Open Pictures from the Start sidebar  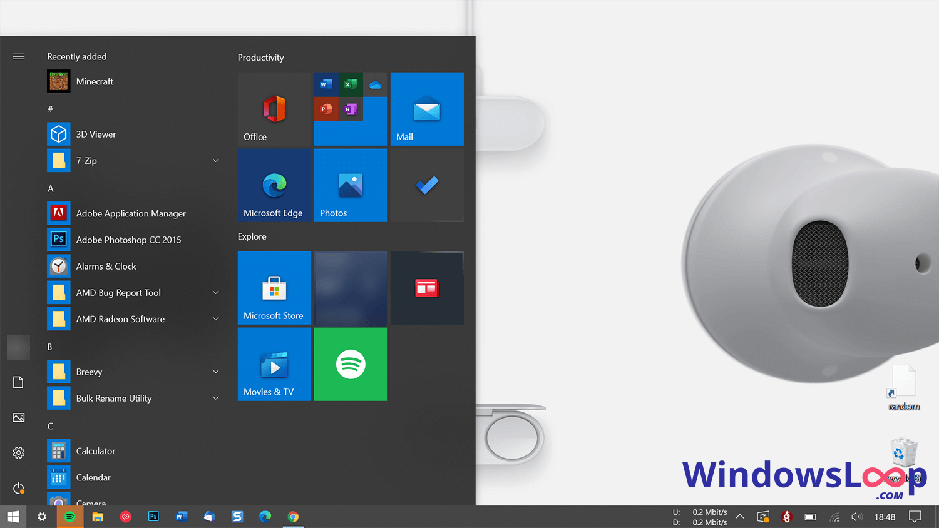19,417
